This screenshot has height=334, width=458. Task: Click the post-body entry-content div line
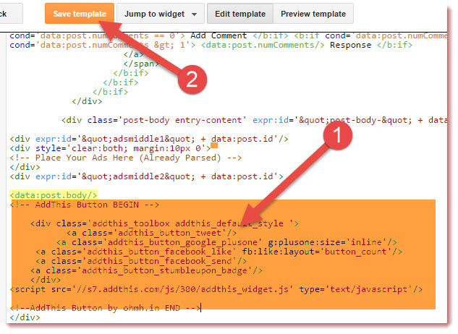coord(254,120)
